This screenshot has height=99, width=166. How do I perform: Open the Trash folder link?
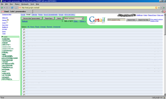pos(4,34)
